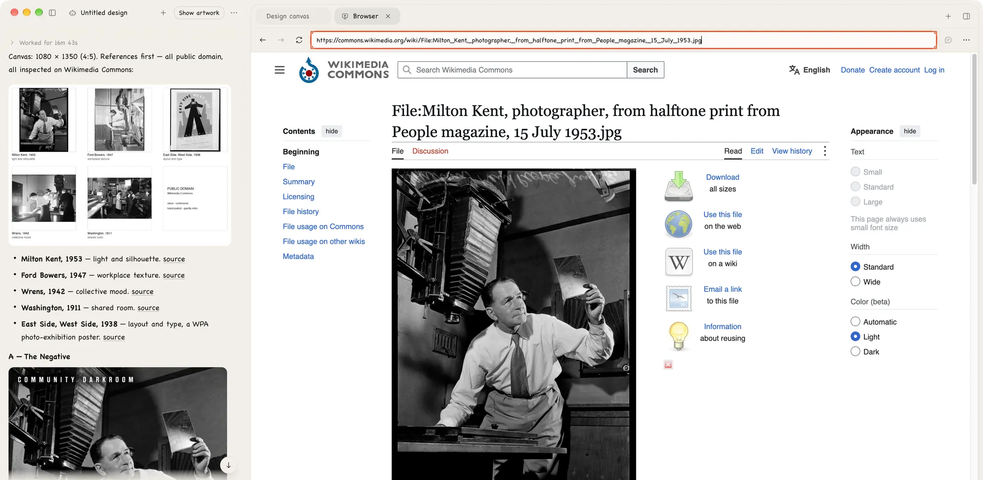Expand the 'Worked for 16m 43s' chevron
The image size is (983, 480).
12,43
